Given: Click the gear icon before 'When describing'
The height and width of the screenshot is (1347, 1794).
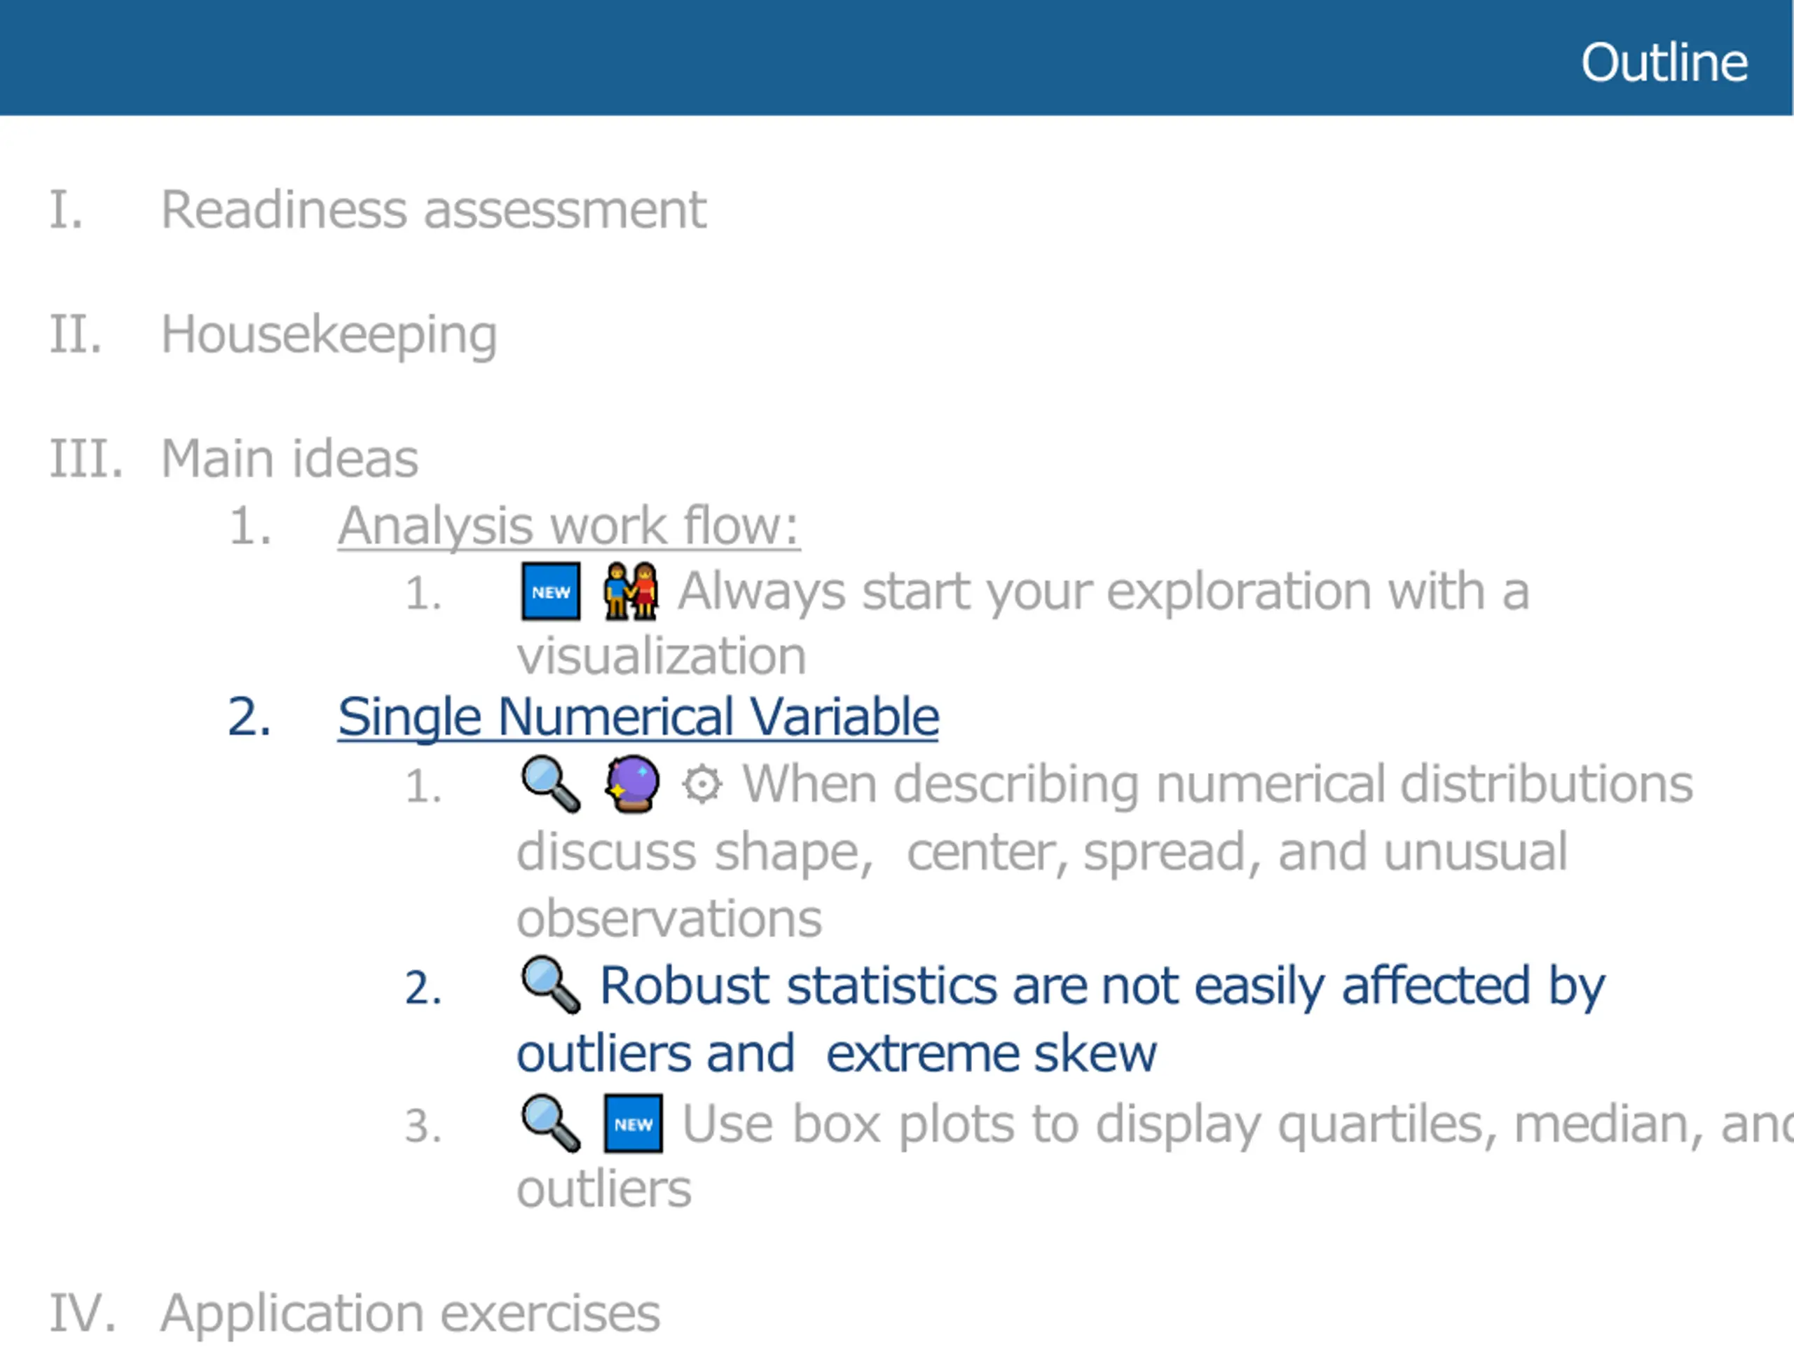Looking at the screenshot, I should tap(701, 785).
